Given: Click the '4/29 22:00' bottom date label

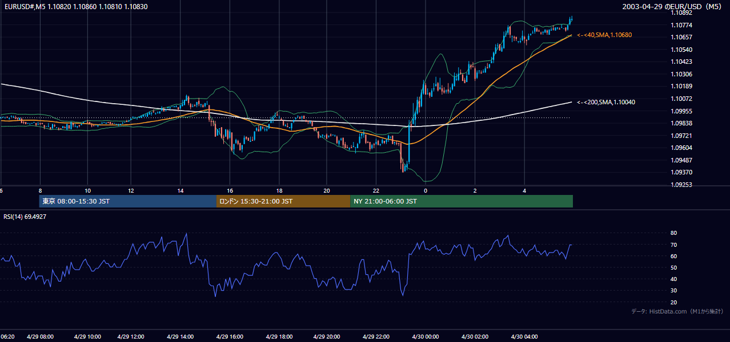Looking at the screenshot, I should tap(376, 336).
